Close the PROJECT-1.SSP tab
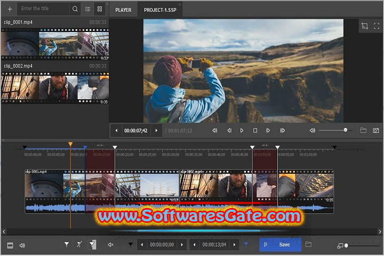 180,4
